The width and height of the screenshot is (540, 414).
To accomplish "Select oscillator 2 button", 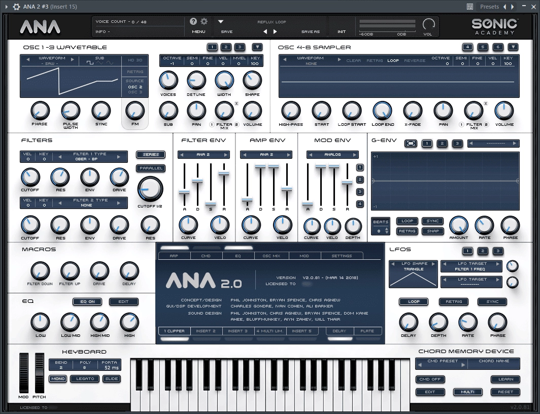I will (226, 47).
